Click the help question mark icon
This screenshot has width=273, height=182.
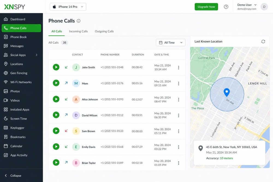[x=226, y=7]
